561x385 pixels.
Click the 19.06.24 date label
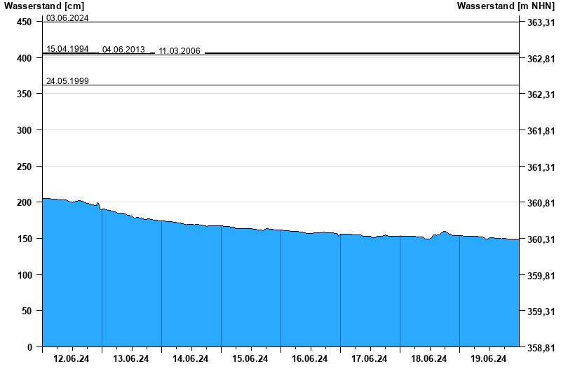coord(489,359)
